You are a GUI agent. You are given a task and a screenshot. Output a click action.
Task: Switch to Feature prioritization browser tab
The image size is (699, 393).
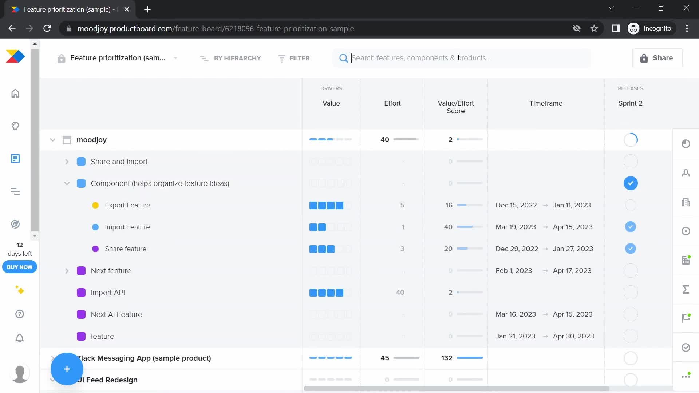(x=69, y=9)
